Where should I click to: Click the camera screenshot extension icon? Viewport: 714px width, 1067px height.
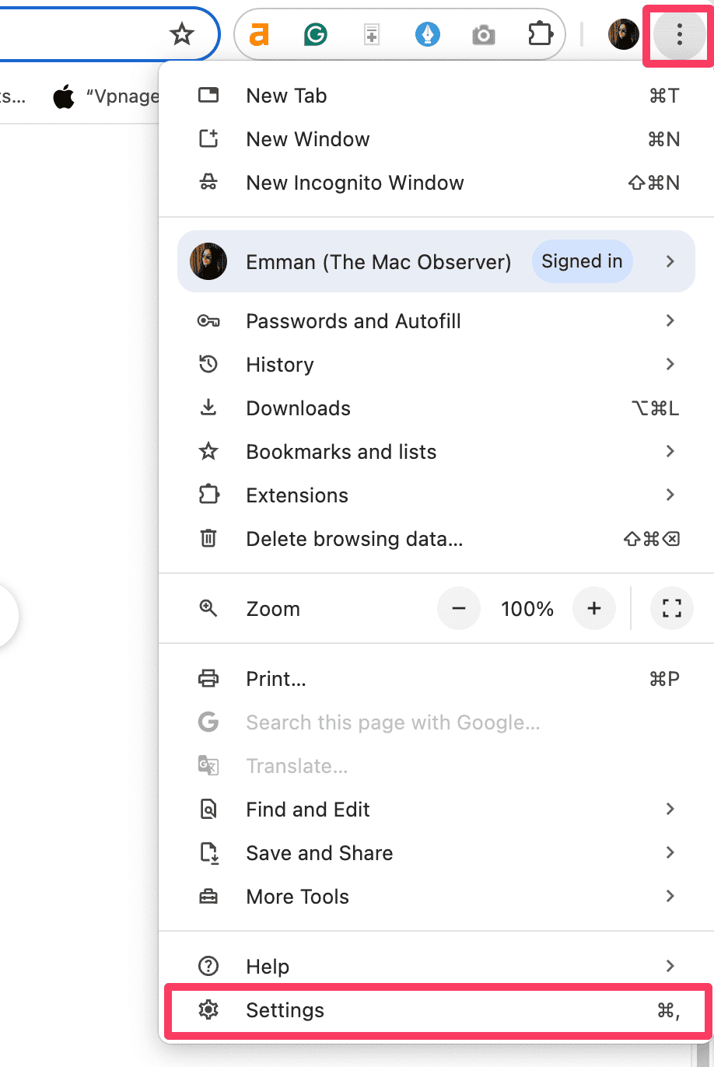tap(484, 35)
